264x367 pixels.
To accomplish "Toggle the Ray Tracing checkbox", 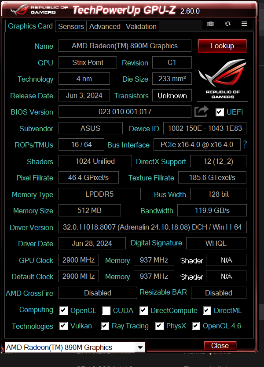I will pos(105,326).
